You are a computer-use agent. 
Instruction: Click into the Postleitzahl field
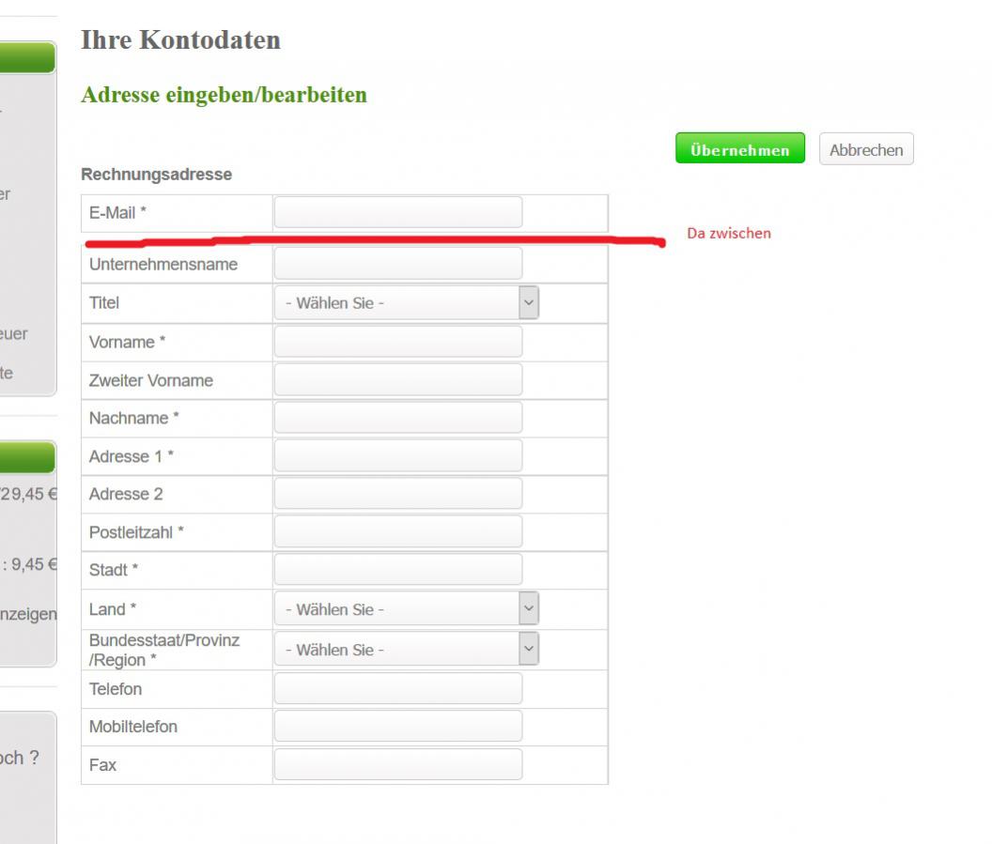397,532
